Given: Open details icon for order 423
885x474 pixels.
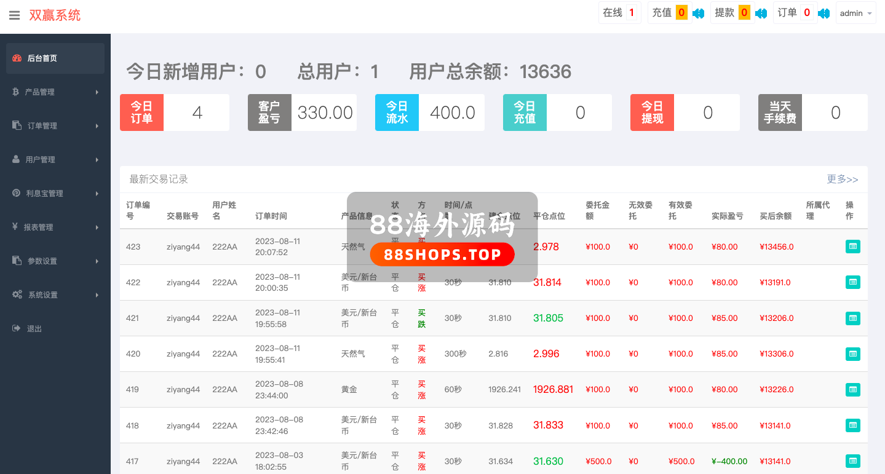Looking at the screenshot, I should pyautogui.click(x=852, y=247).
